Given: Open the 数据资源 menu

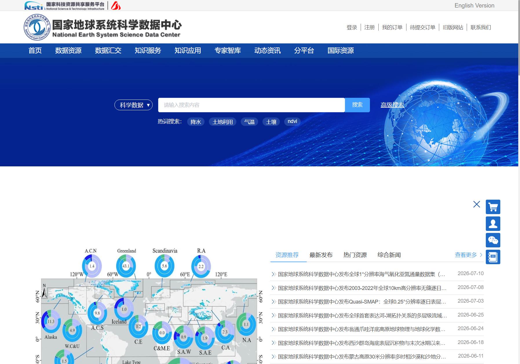Looking at the screenshot, I should click(68, 51).
